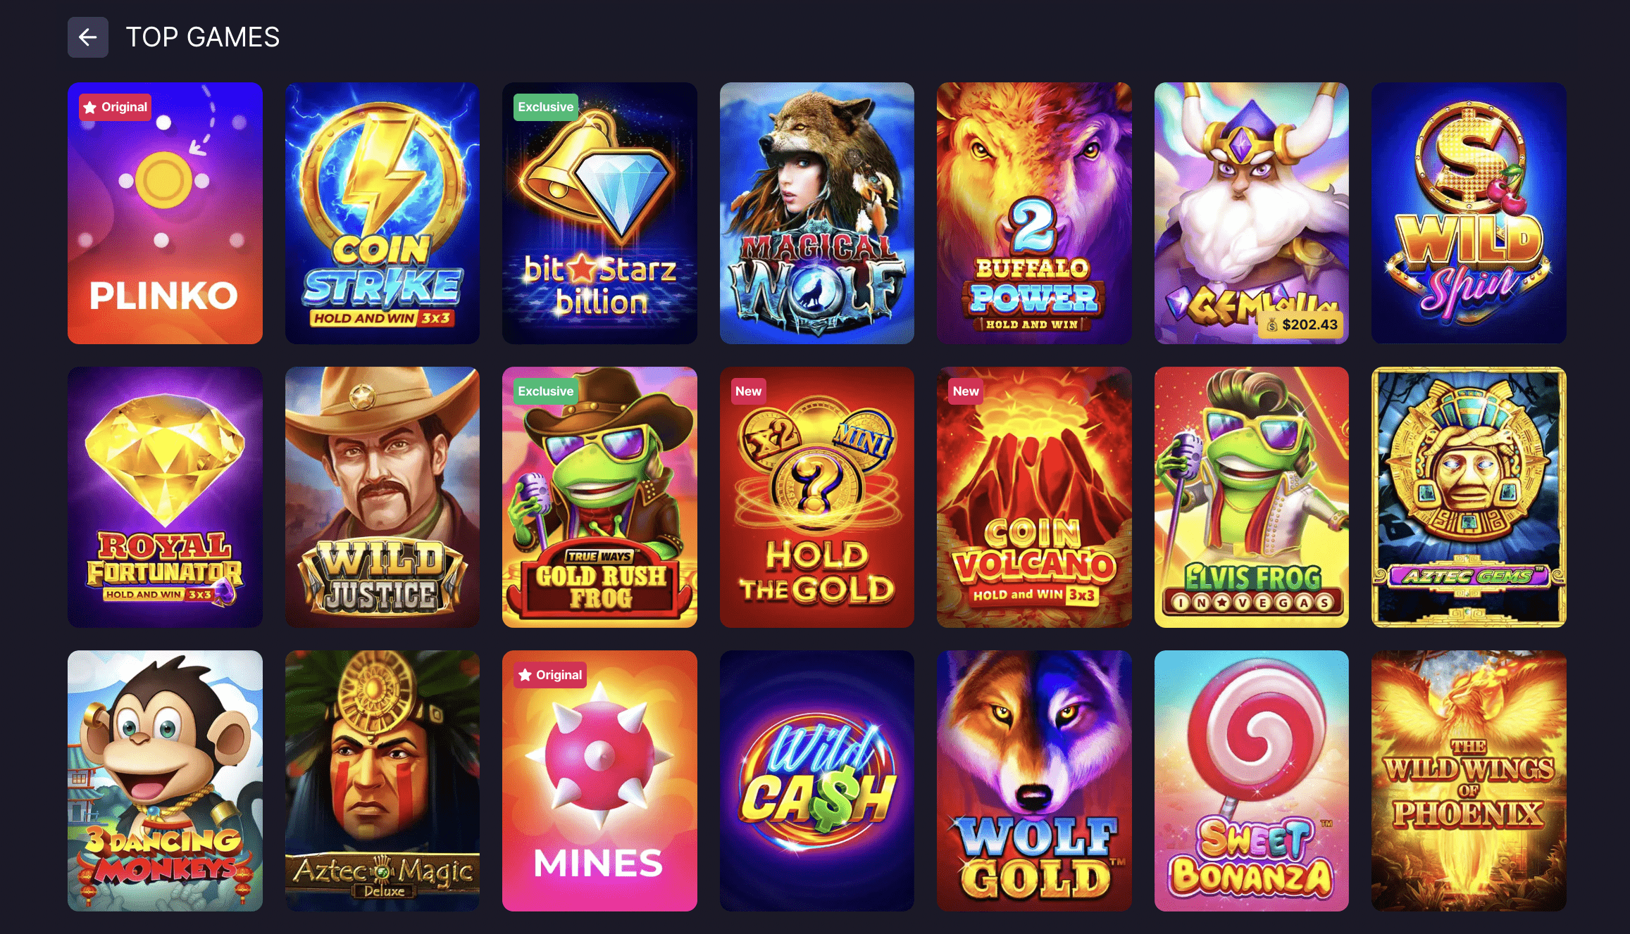
Task: Launch the new Hold the Gold game
Action: click(817, 497)
